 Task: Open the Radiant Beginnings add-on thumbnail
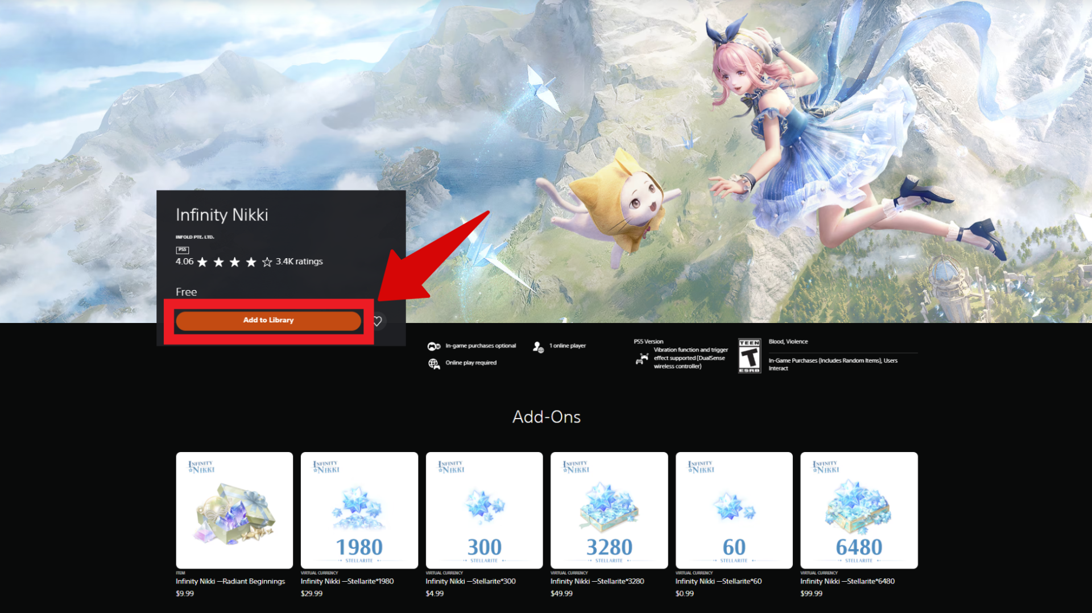point(234,510)
